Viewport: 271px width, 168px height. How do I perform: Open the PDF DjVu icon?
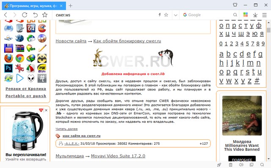pos(42,68)
